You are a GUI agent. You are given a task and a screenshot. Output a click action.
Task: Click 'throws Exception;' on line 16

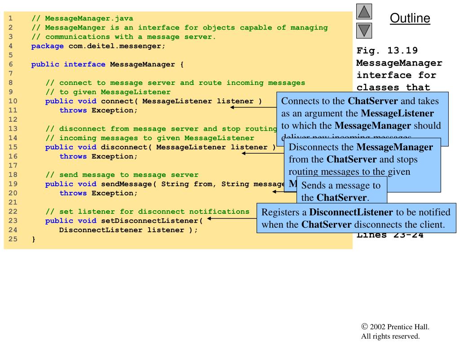coord(98,156)
